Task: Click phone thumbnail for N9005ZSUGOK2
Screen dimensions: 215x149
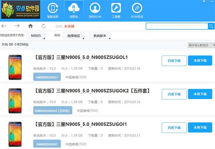Action: [x=15, y=100]
